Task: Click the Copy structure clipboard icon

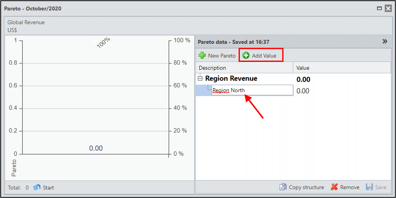Action: (283, 187)
